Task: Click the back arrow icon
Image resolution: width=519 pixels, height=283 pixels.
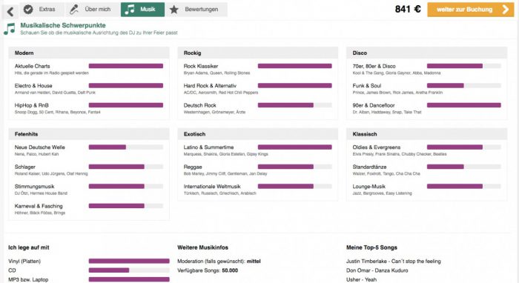Action: pyautogui.click(x=10, y=12)
